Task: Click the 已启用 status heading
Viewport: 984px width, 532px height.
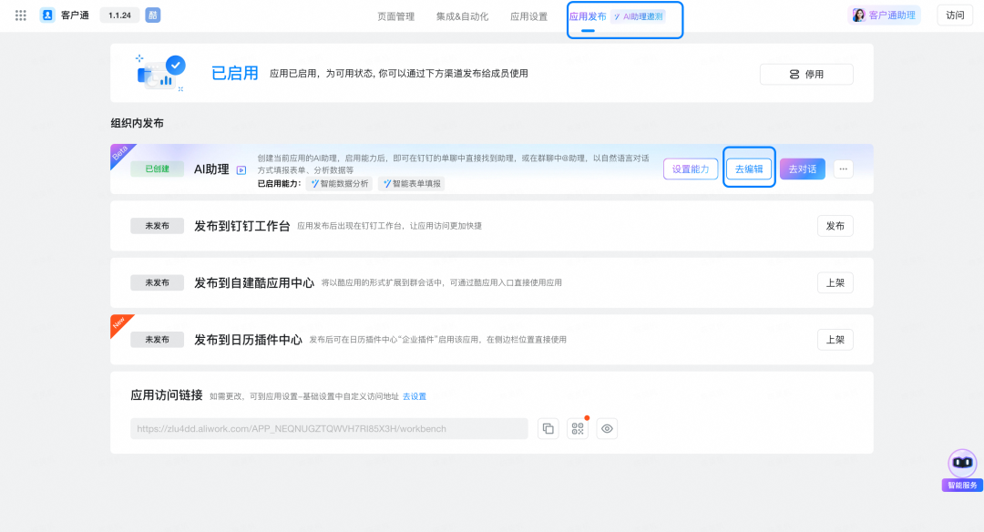Action: click(235, 74)
